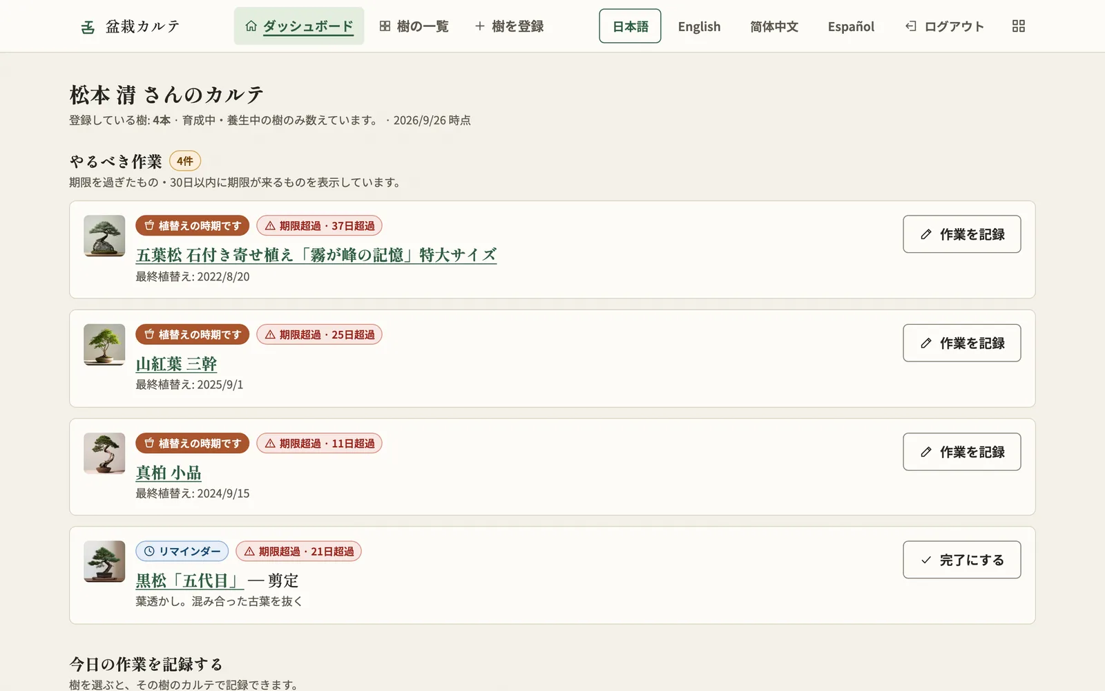1105x691 pixels.
Task: Open 山紅葉 三幹 tree link
Action: point(176,364)
